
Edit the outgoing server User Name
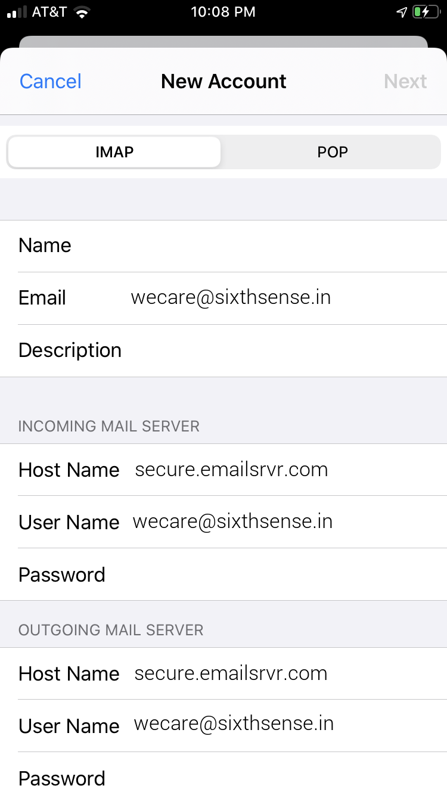[234, 725]
